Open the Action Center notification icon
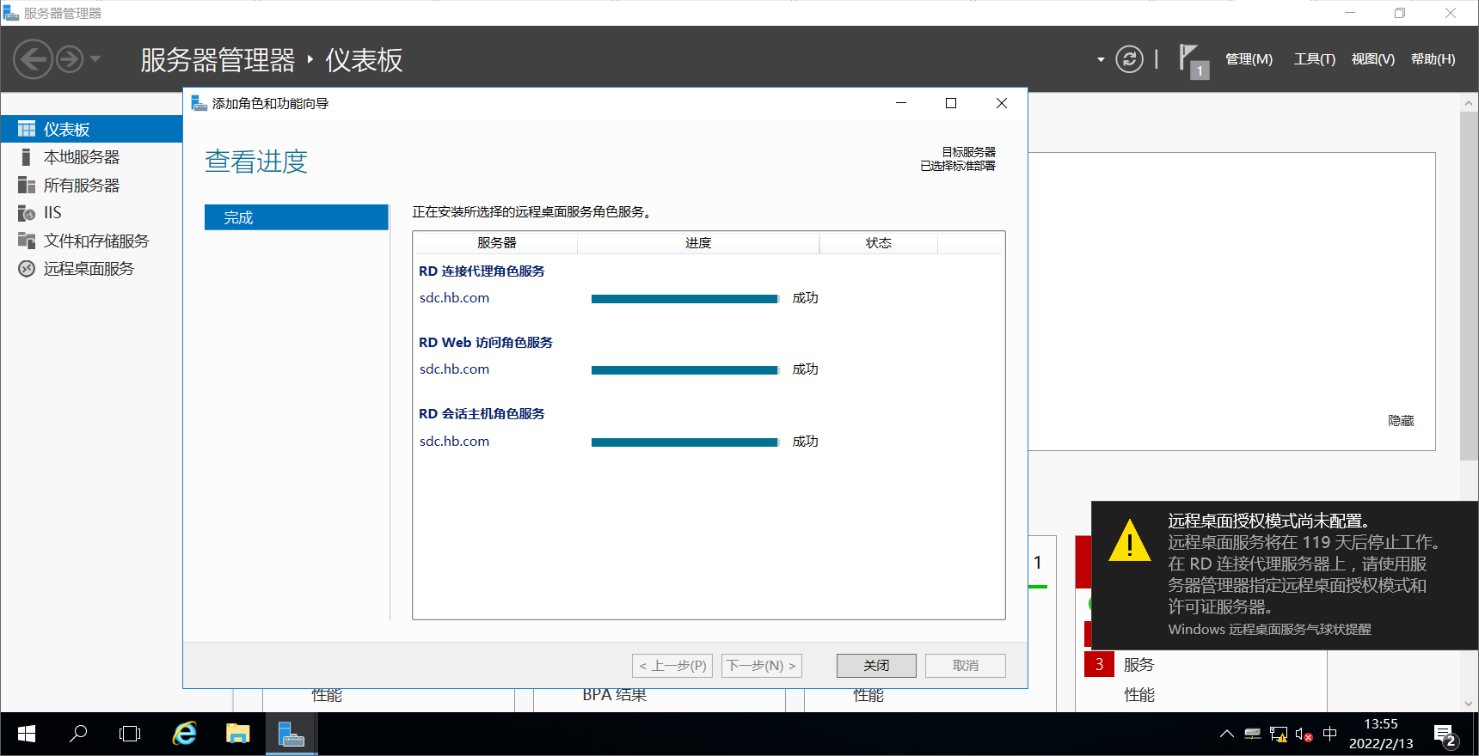Screen dimensions: 1479x756 1444,735
